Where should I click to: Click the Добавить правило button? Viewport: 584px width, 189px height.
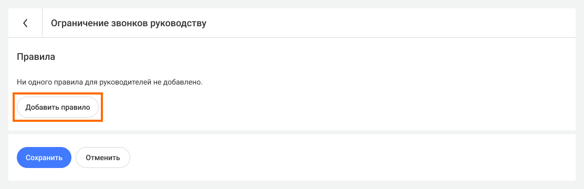tap(58, 107)
